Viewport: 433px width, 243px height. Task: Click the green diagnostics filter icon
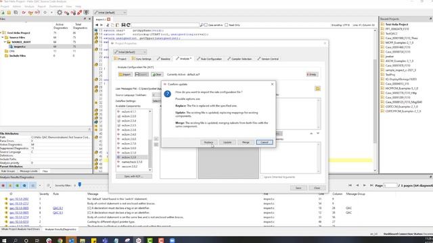(17, 186)
